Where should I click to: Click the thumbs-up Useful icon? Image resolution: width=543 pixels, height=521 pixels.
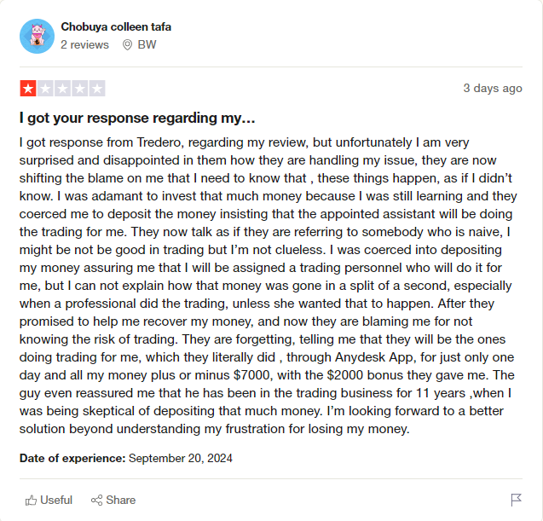click(31, 501)
